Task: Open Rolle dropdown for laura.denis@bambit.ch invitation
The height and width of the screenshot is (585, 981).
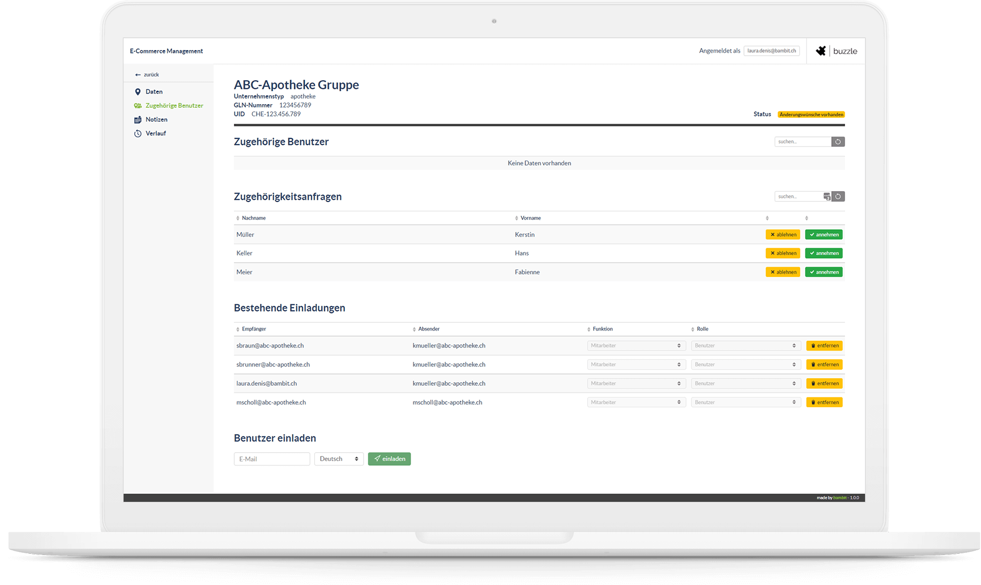Action: 745,383
